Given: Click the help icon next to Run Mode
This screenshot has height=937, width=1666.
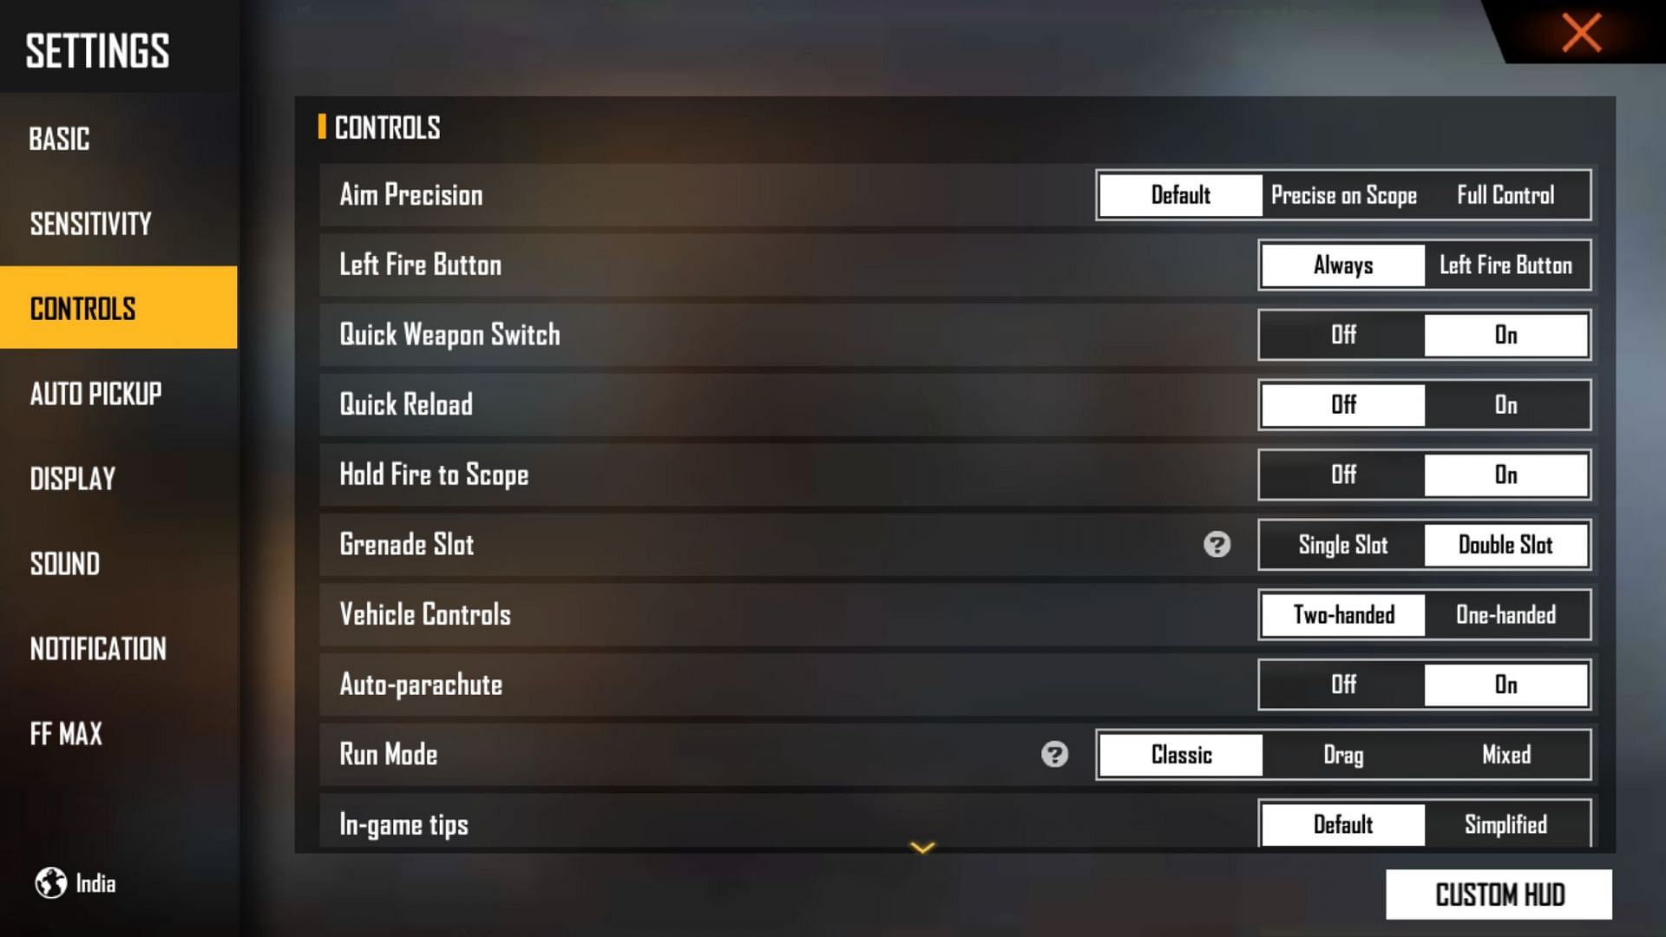Looking at the screenshot, I should coord(1054,755).
